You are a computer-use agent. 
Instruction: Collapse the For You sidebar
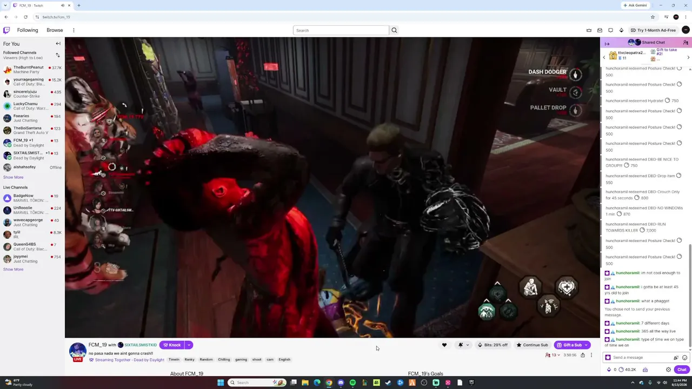click(x=58, y=43)
